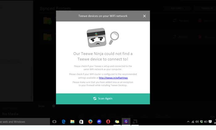Launch Firefox from the taskbar
Screen dimensions: 216x130
pyautogui.click(x=90, y=122)
